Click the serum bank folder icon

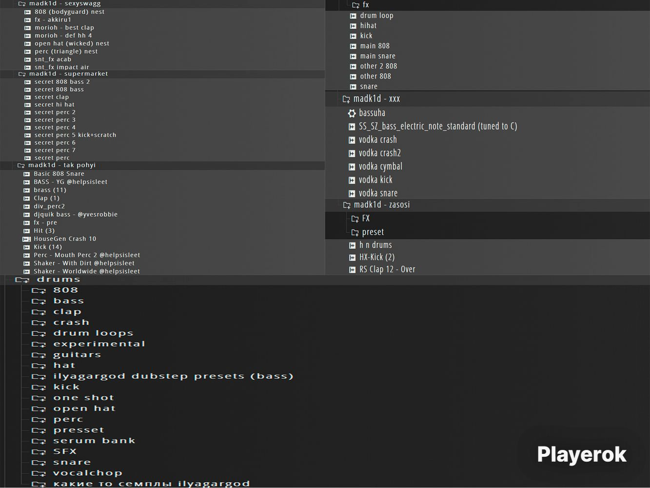39,441
